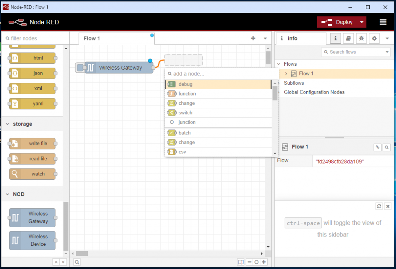Image resolution: width=396 pixels, height=269 pixels.
Task: Add a new flow with the plus button
Action: 253,38
